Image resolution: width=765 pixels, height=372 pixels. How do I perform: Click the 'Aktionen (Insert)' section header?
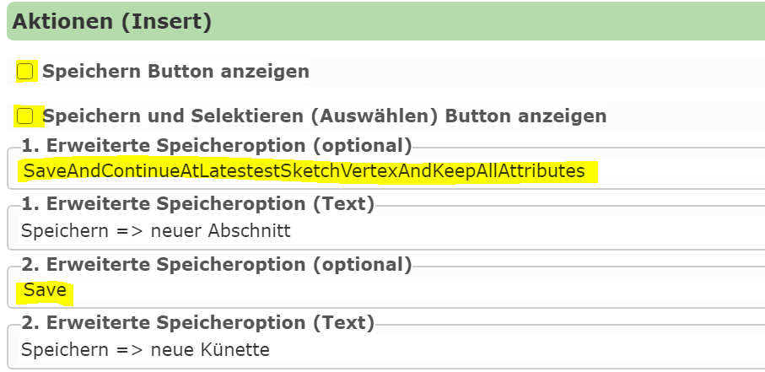point(386,21)
